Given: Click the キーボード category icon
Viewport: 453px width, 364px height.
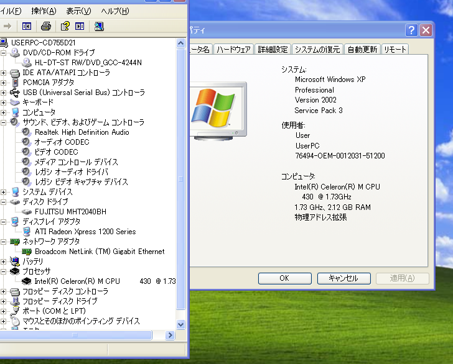Looking at the screenshot, I should (x=15, y=102).
